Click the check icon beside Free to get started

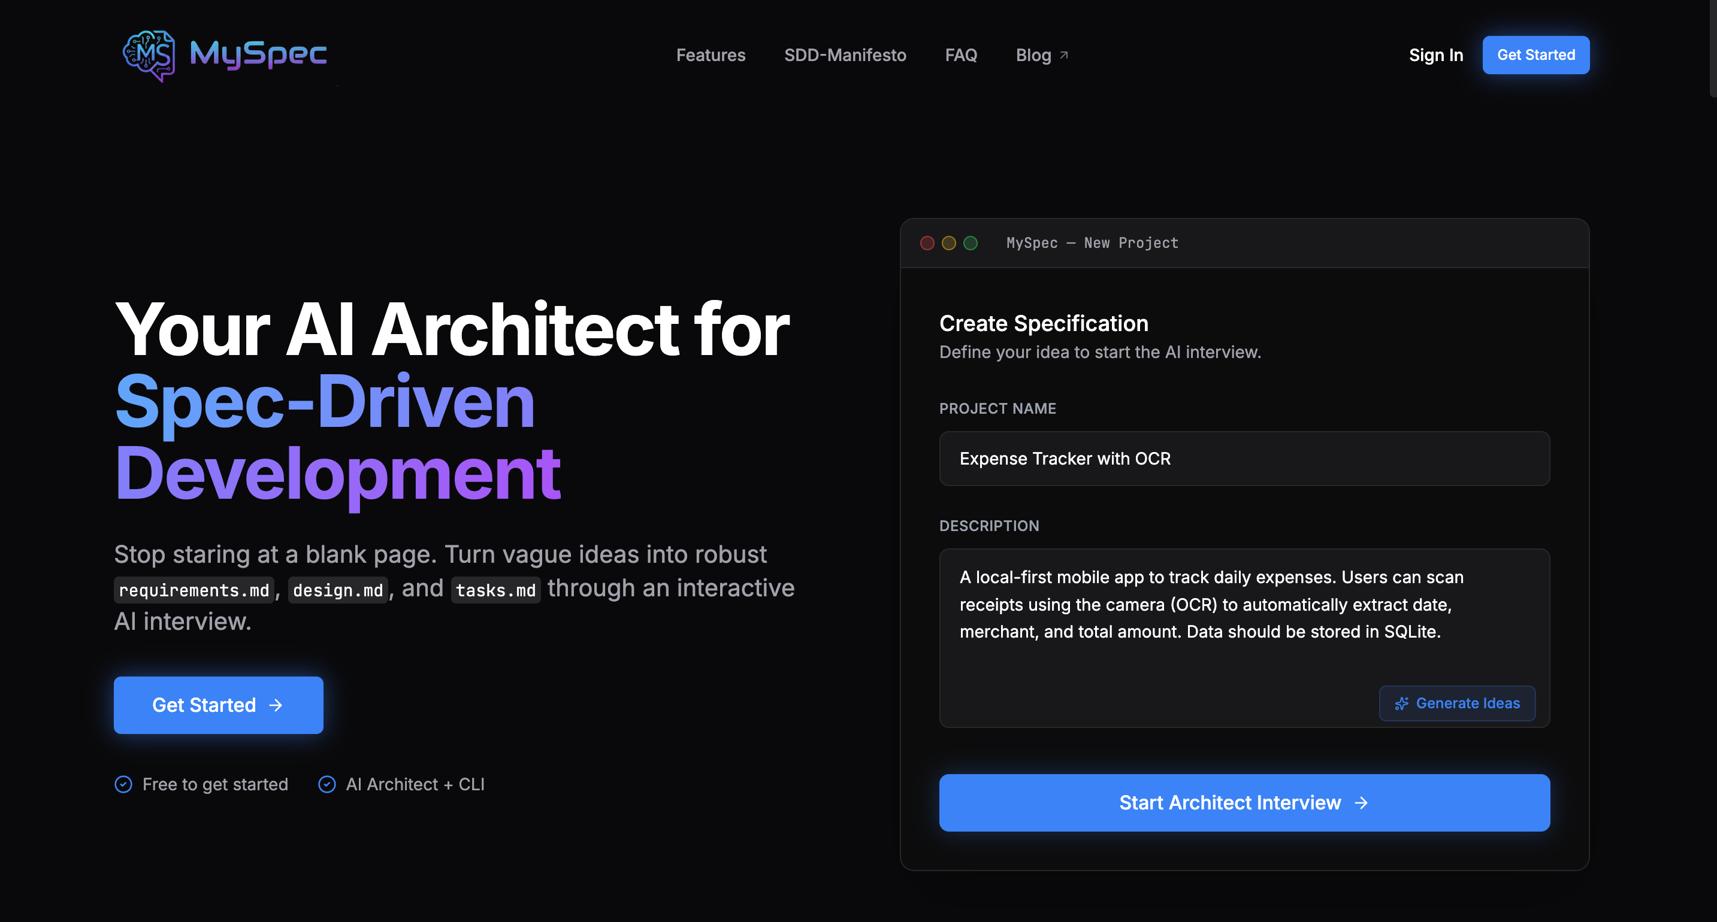click(x=123, y=784)
